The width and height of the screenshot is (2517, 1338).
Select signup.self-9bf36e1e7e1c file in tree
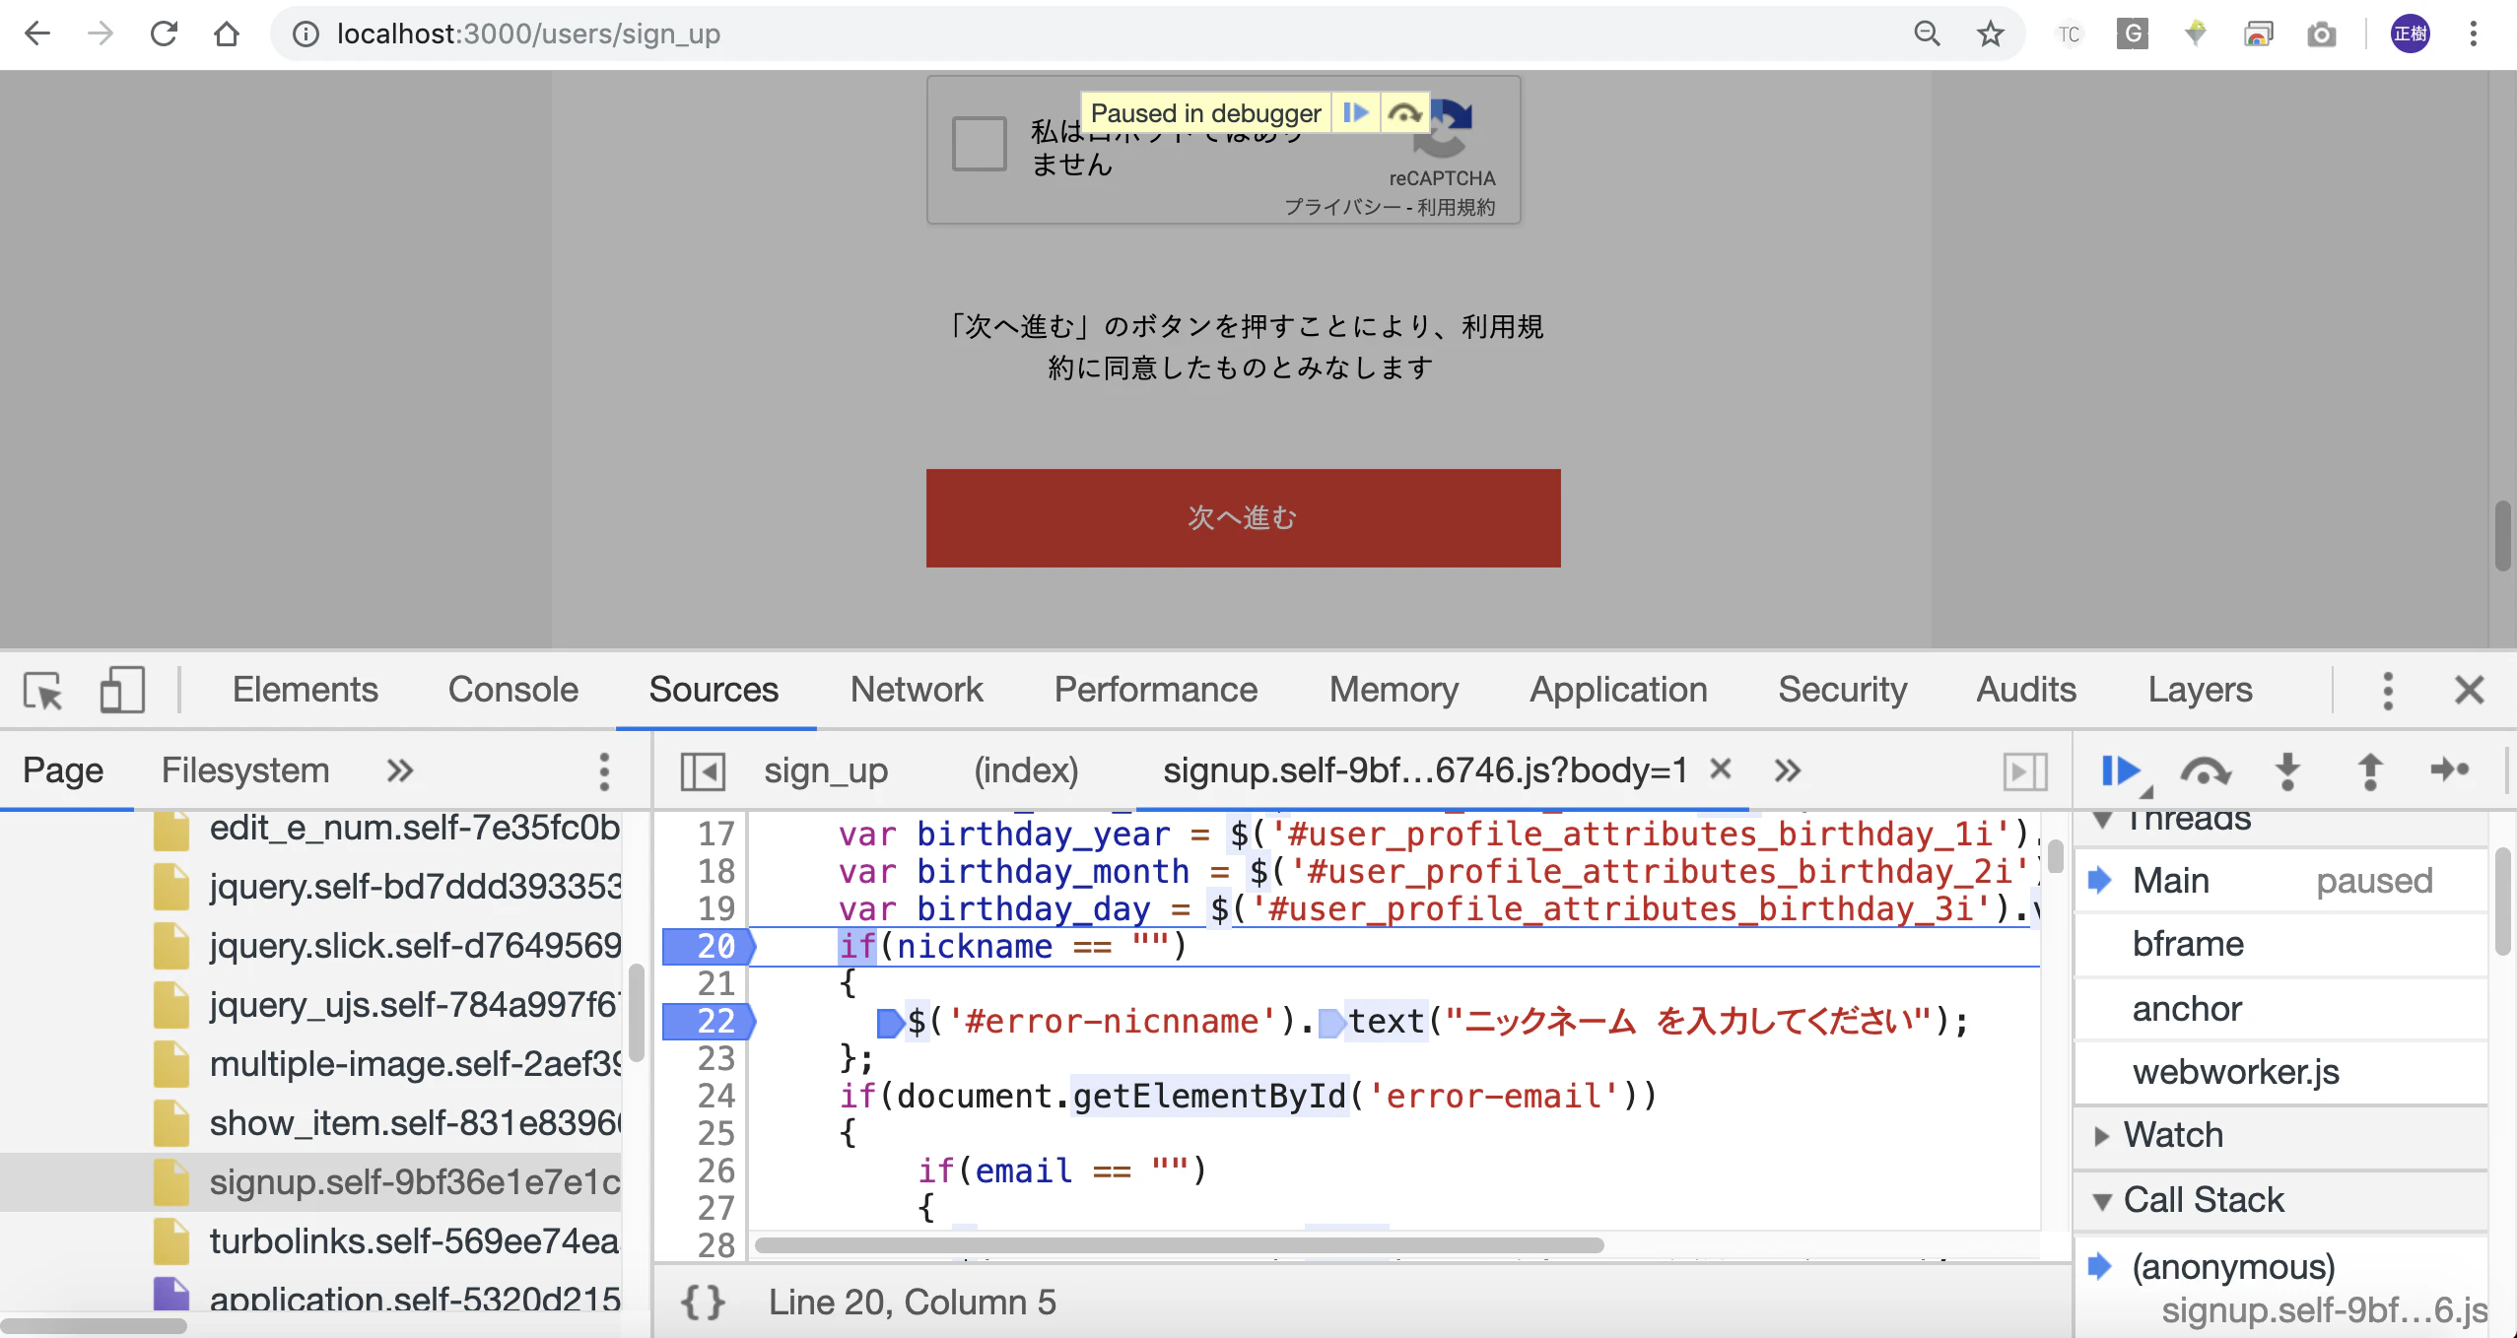(x=414, y=1181)
